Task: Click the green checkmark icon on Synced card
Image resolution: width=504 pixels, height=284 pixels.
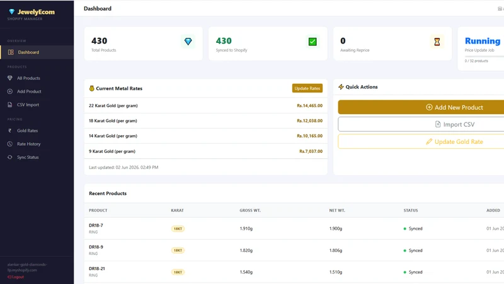Action: click(312, 42)
